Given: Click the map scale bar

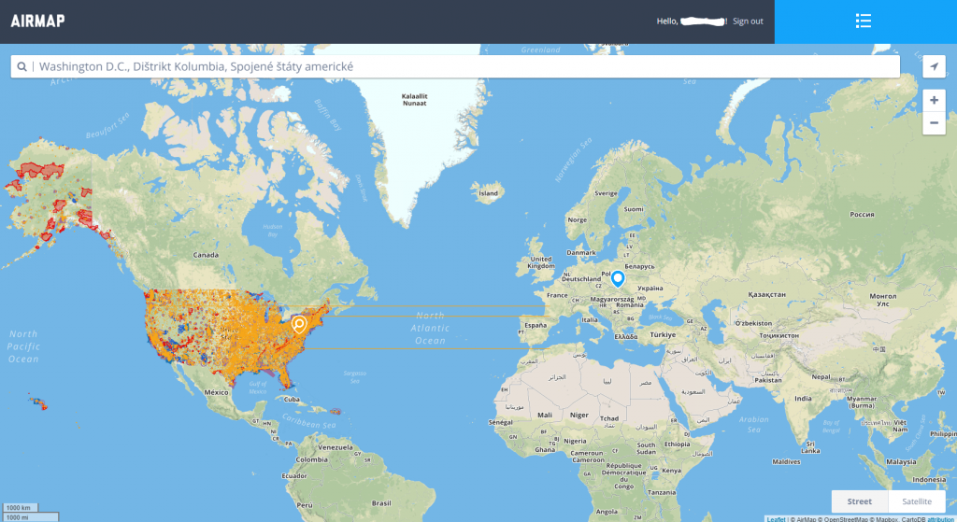Looking at the screenshot, I should (x=19, y=513).
